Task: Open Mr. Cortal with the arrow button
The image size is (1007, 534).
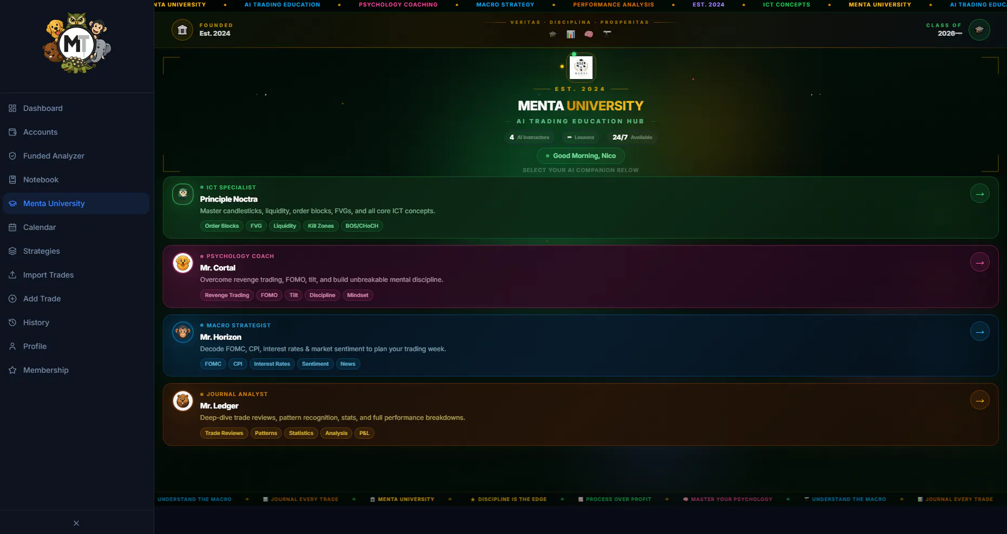Action: point(980,262)
